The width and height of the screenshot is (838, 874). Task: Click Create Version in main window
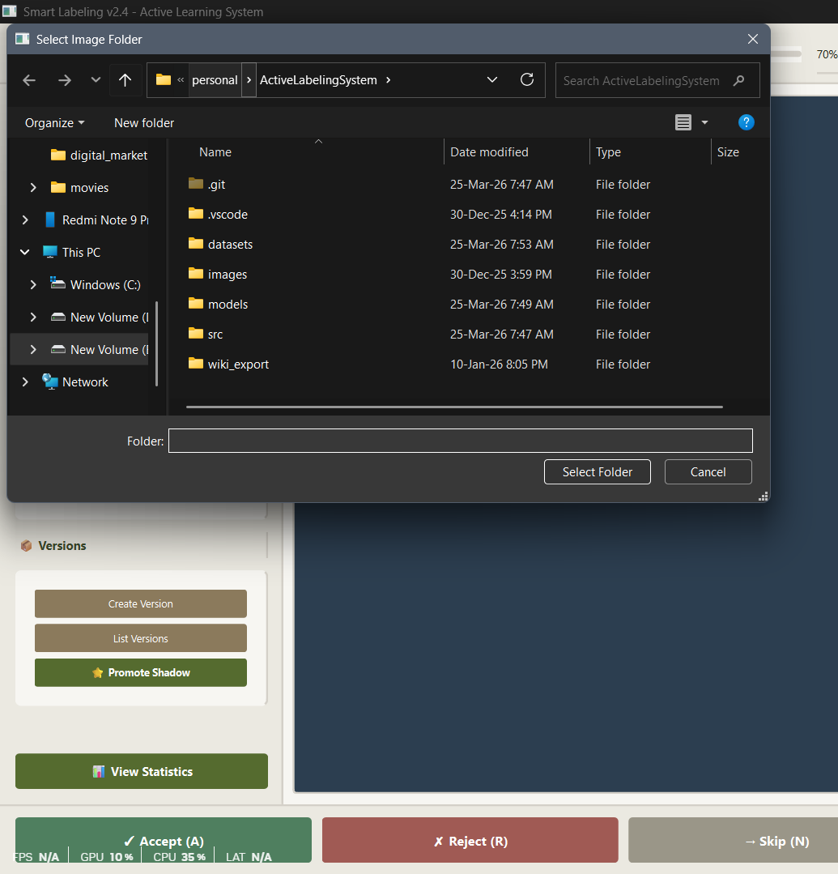(140, 603)
